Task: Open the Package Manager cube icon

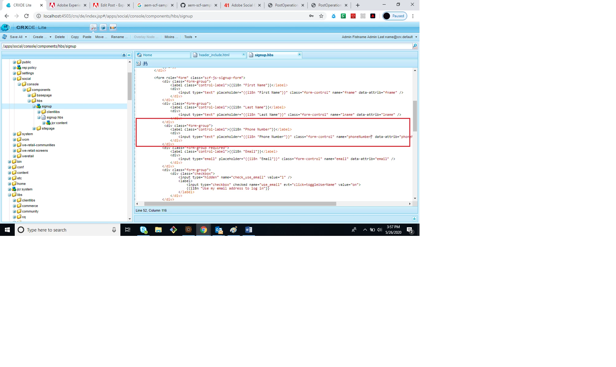Action: [x=103, y=28]
